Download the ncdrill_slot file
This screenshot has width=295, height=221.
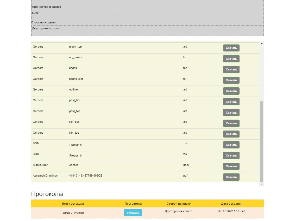tap(231, 80)
